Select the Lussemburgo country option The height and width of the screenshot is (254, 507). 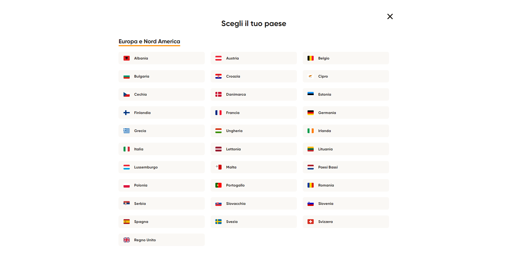[x=162, y=167]
